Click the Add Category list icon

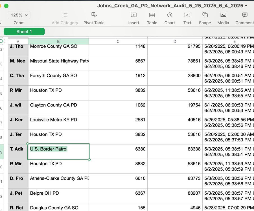pos(65,15)
